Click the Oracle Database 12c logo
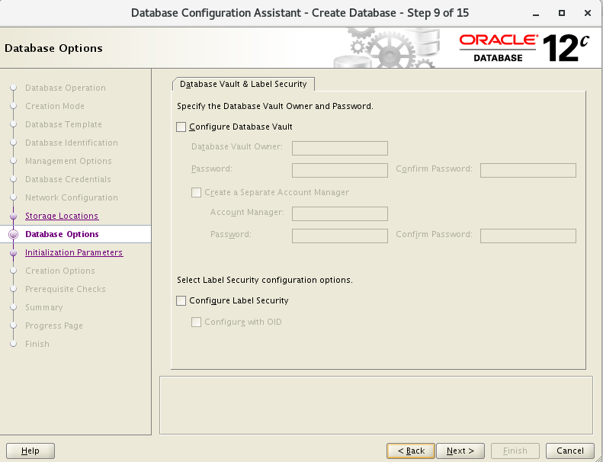Screen dimensions: 603x462 click(525, 48)
